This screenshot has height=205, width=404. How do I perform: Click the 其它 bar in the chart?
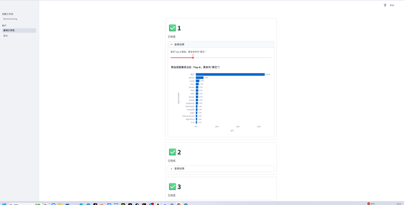click(x=230, y=75)
